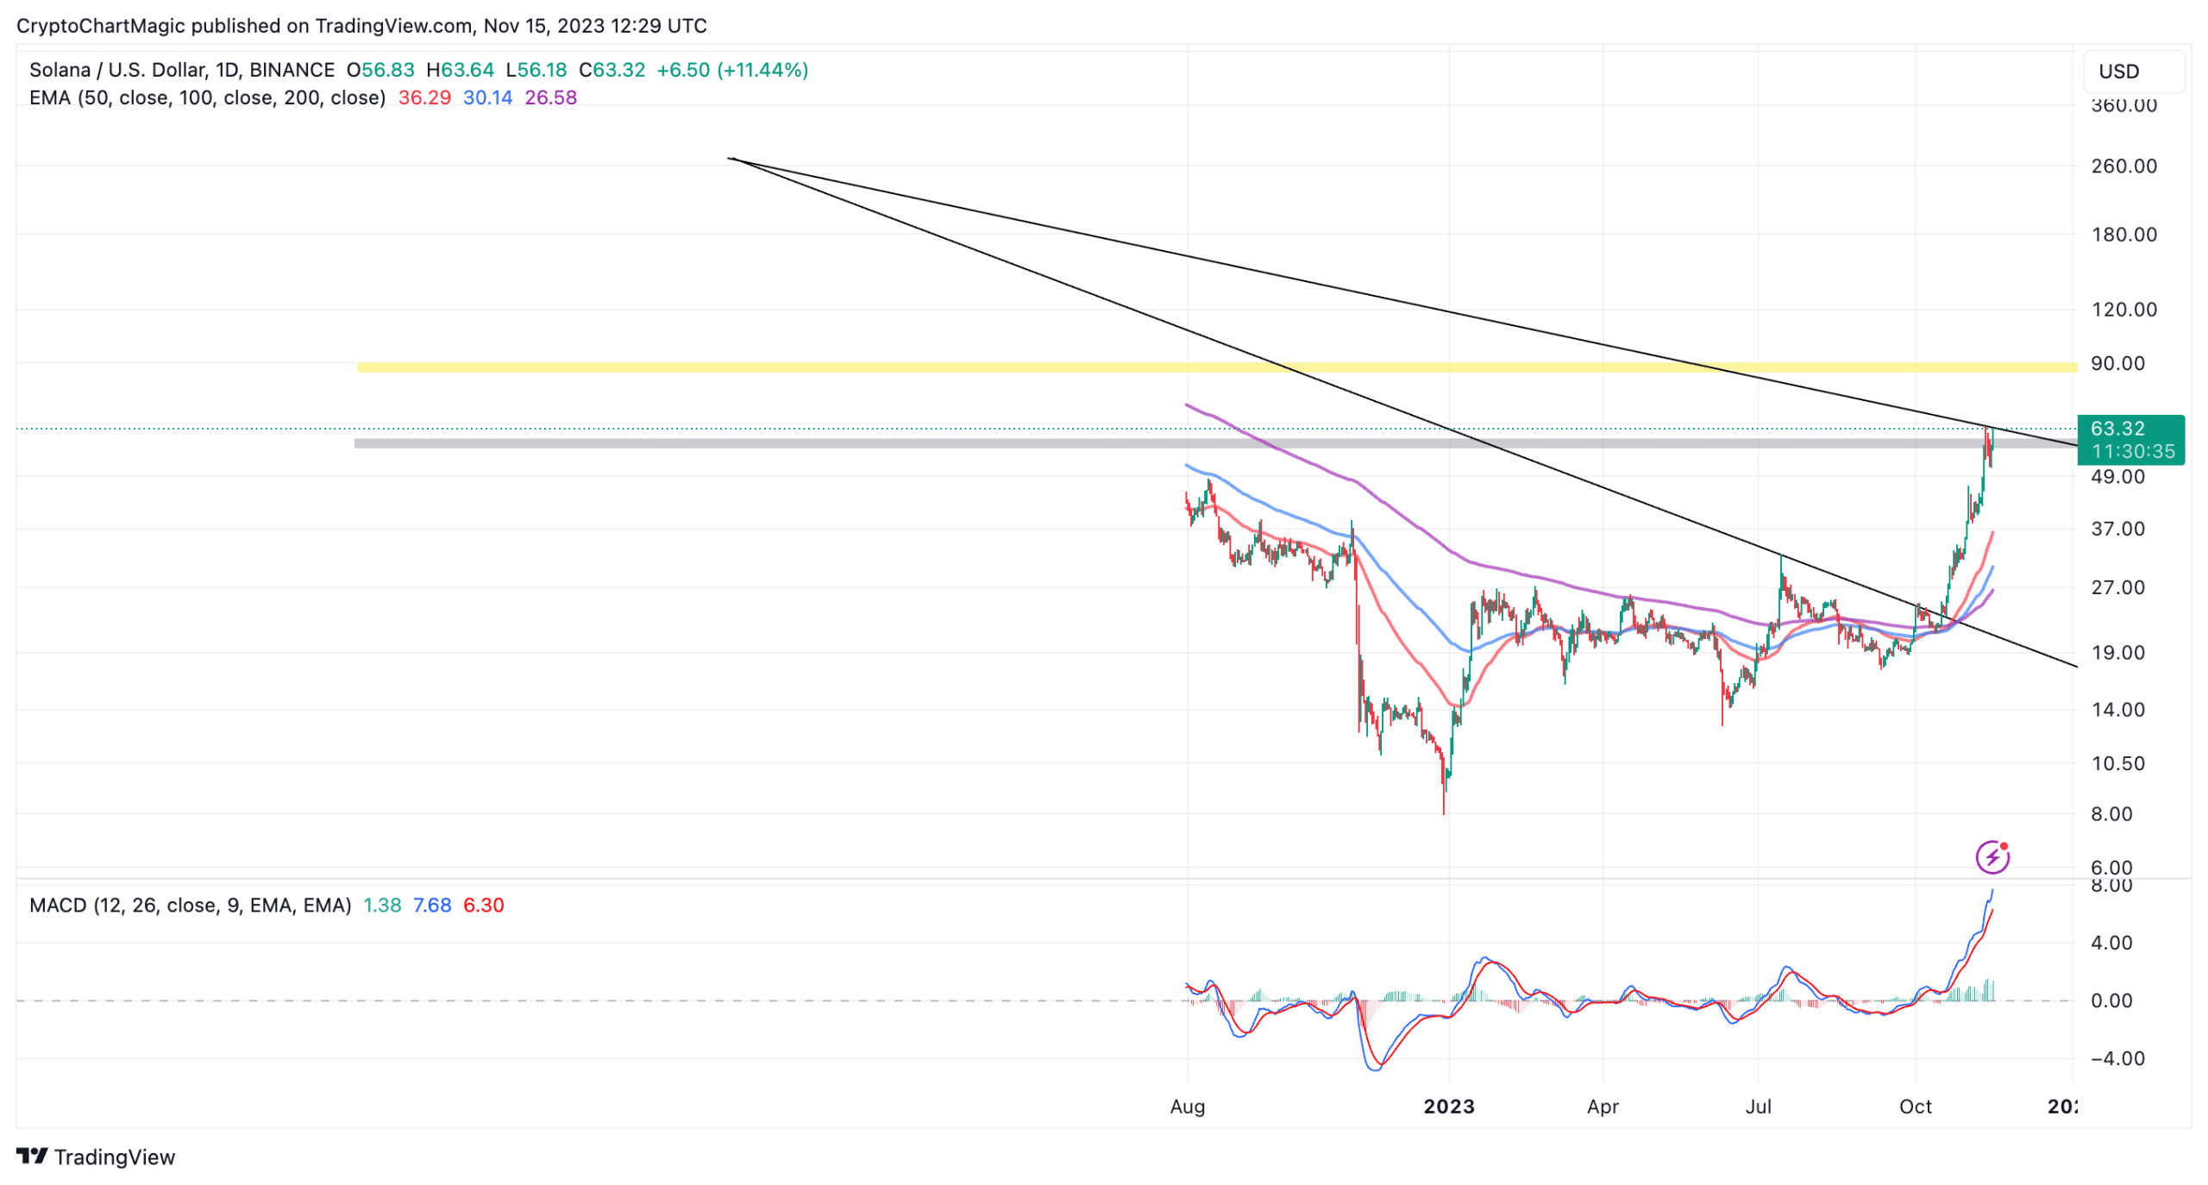Viewport: 2208px width, 1185px height.
Task: Click the purple lightning bolt event icon
Action: 1991,856
